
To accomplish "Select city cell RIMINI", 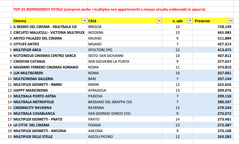I will (125, 85).
